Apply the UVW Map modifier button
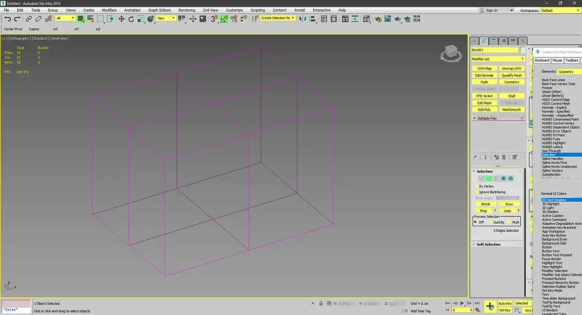This screenshot has height=315, width=582. (x=484, y=69)
